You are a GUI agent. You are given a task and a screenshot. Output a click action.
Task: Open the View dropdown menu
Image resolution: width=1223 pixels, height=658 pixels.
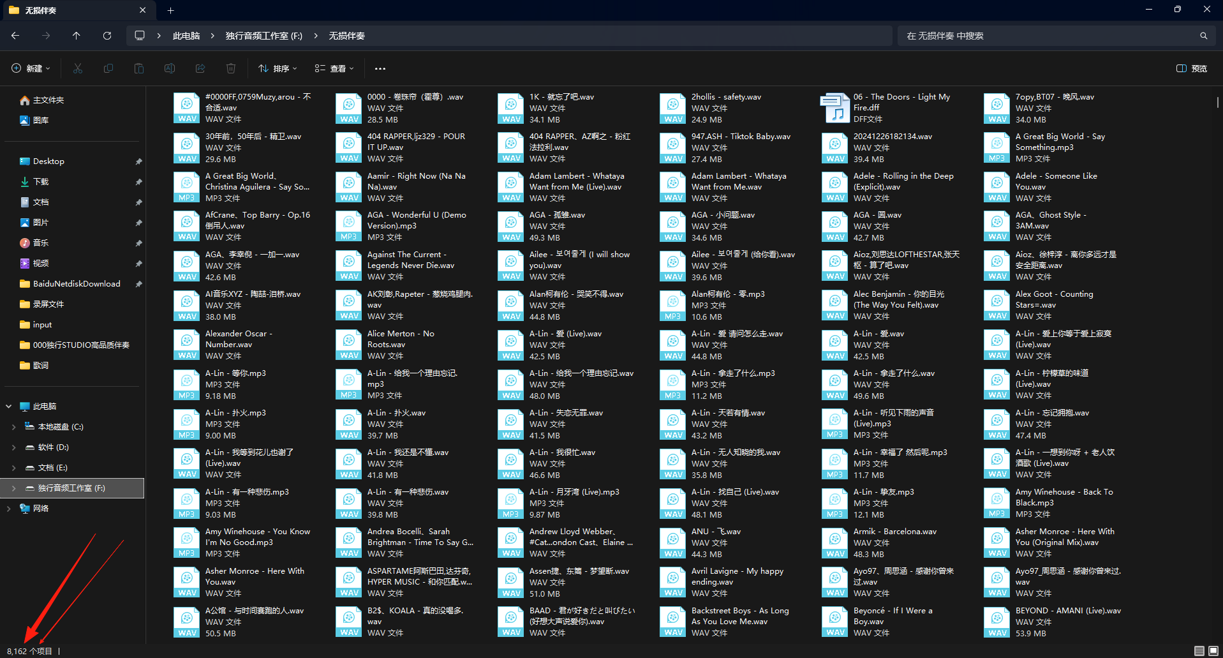coord(334,68)
